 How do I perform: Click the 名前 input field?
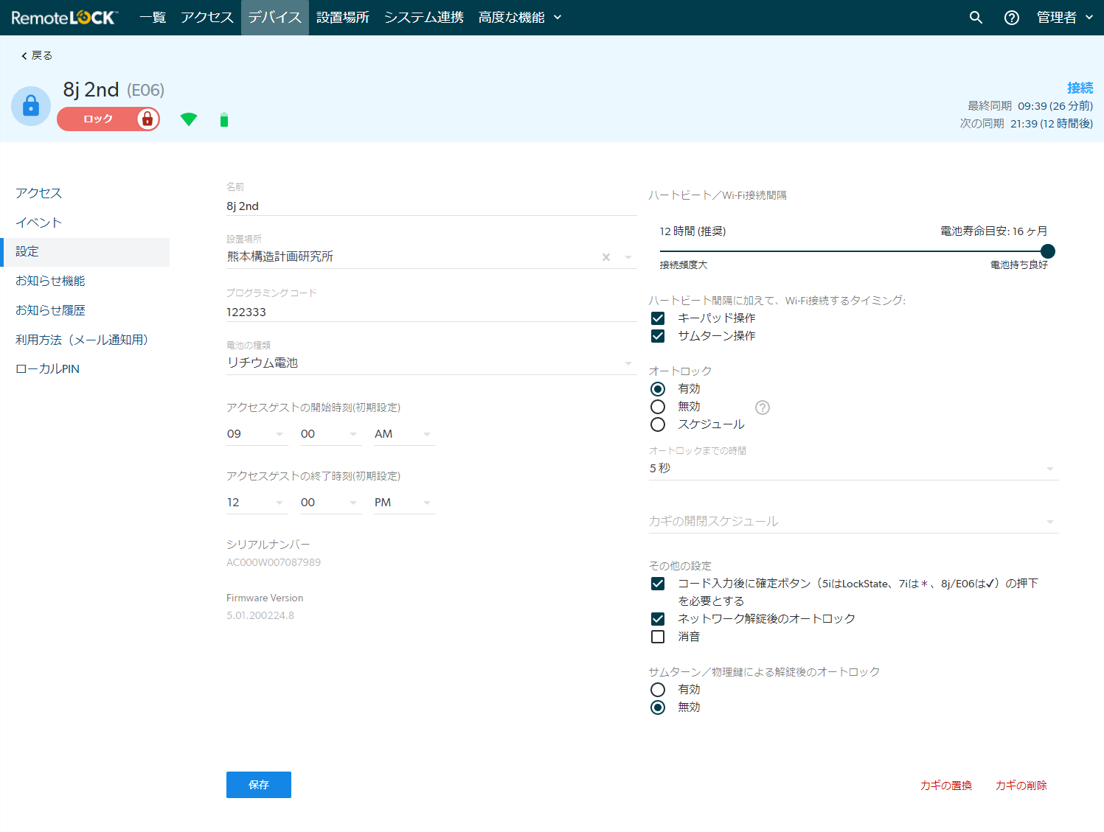431,206
